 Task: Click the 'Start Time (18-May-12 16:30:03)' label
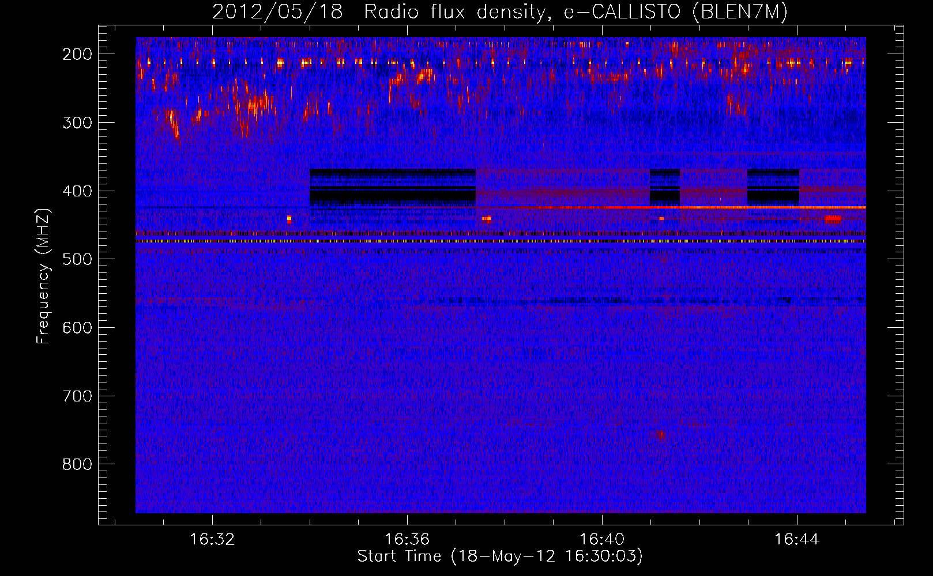500,556
